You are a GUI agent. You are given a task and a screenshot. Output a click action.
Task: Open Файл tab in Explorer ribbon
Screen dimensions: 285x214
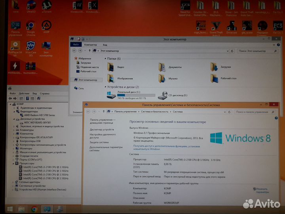click(x=76, y=44)
